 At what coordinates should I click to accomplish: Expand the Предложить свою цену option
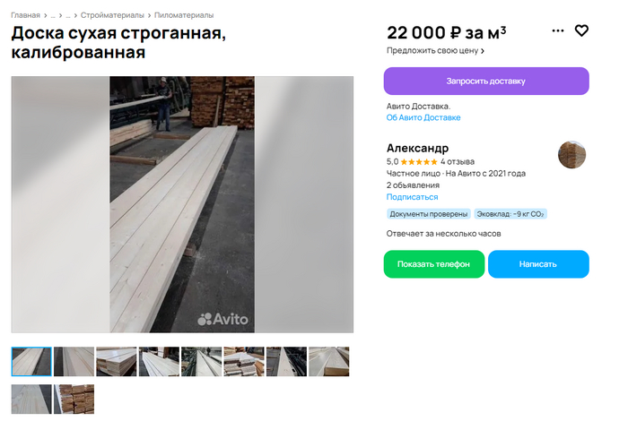pyautogui.click(x=435, y=51)
